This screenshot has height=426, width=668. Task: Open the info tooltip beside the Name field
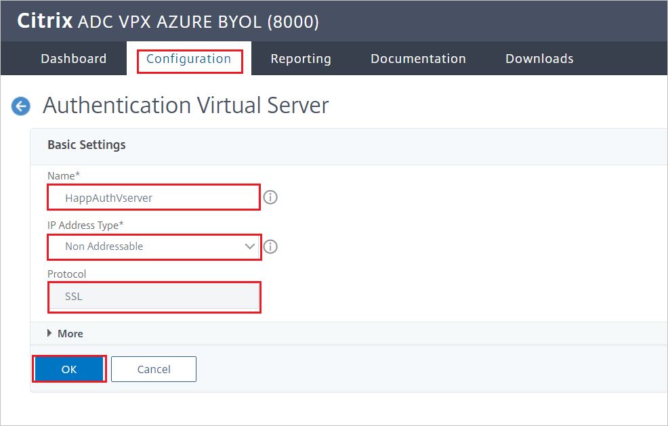tap(270, 196)
